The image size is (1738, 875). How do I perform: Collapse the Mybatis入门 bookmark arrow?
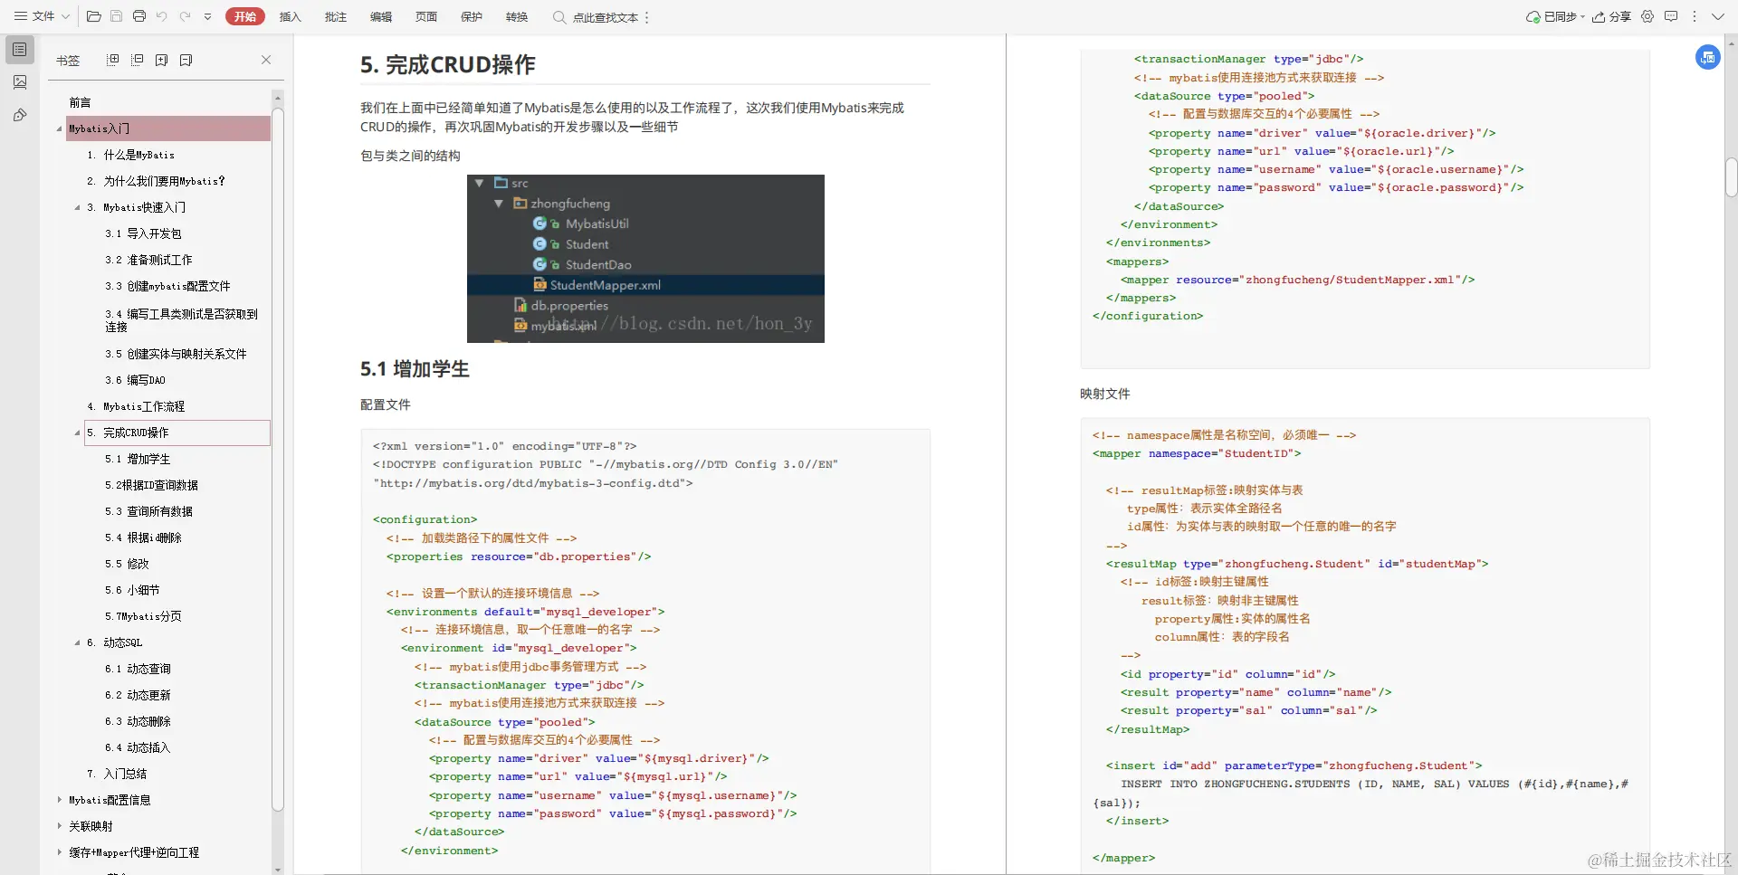coord(59,128)
